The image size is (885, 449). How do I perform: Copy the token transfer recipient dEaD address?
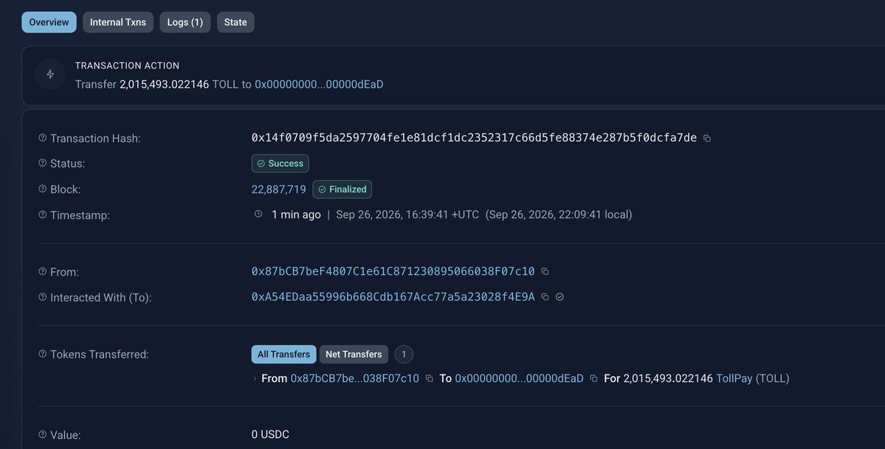[593, 378]
